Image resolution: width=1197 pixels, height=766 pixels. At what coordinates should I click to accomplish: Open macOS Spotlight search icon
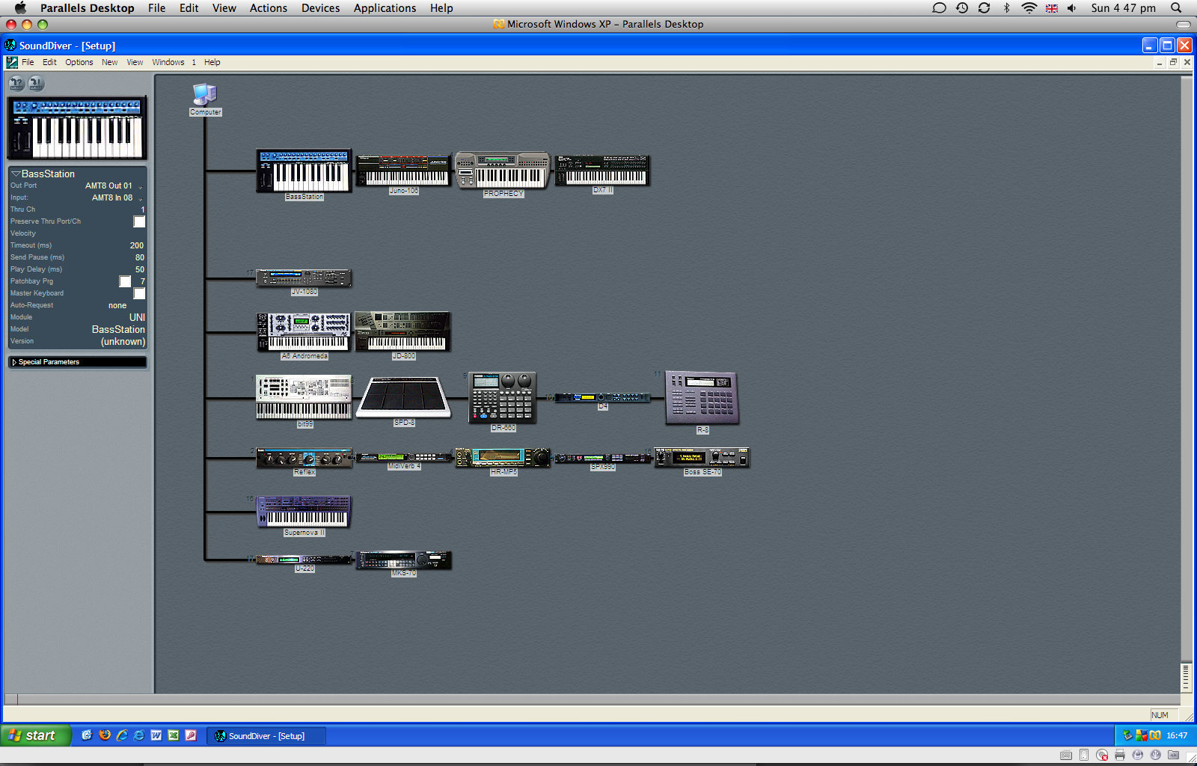pyautogui.click(x=1176, y=7)
